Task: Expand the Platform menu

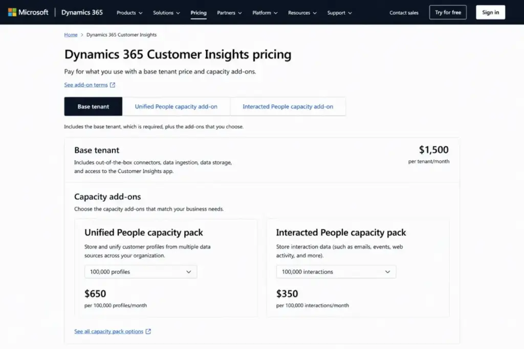Action: [265, 13]
